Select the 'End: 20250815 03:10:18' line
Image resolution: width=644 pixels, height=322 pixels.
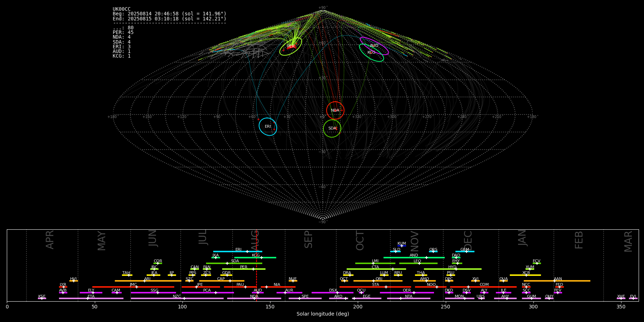170,19
